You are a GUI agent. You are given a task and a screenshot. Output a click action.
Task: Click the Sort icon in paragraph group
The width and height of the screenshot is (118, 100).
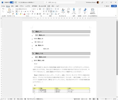point(56,14)
